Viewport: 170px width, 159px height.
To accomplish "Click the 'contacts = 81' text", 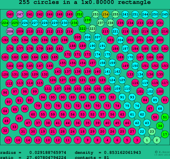I will 92,157.
